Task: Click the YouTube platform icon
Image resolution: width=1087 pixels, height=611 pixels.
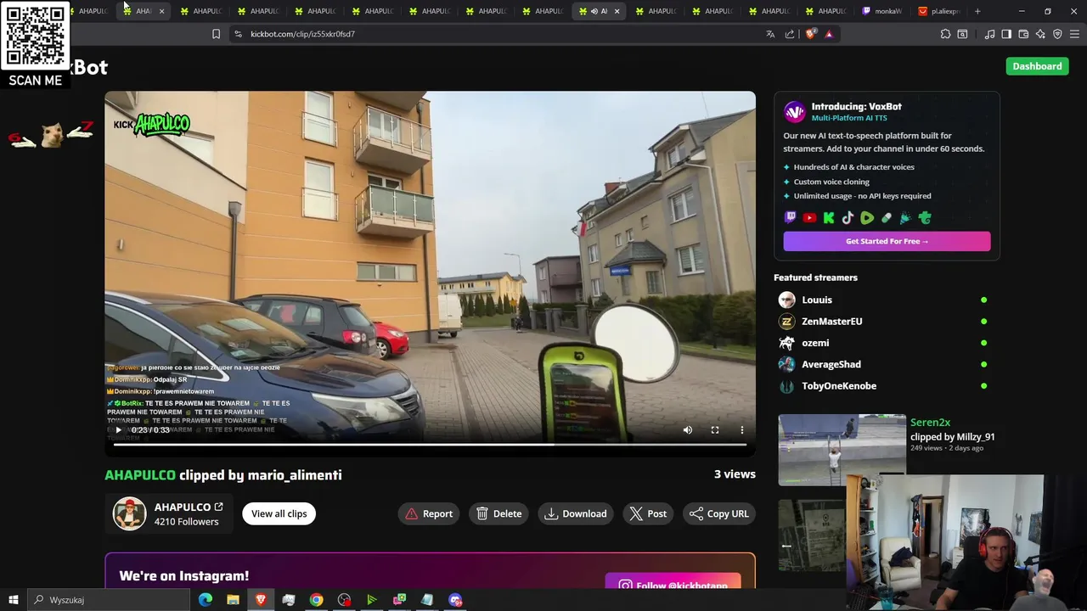Action: [x=809, y=218]
